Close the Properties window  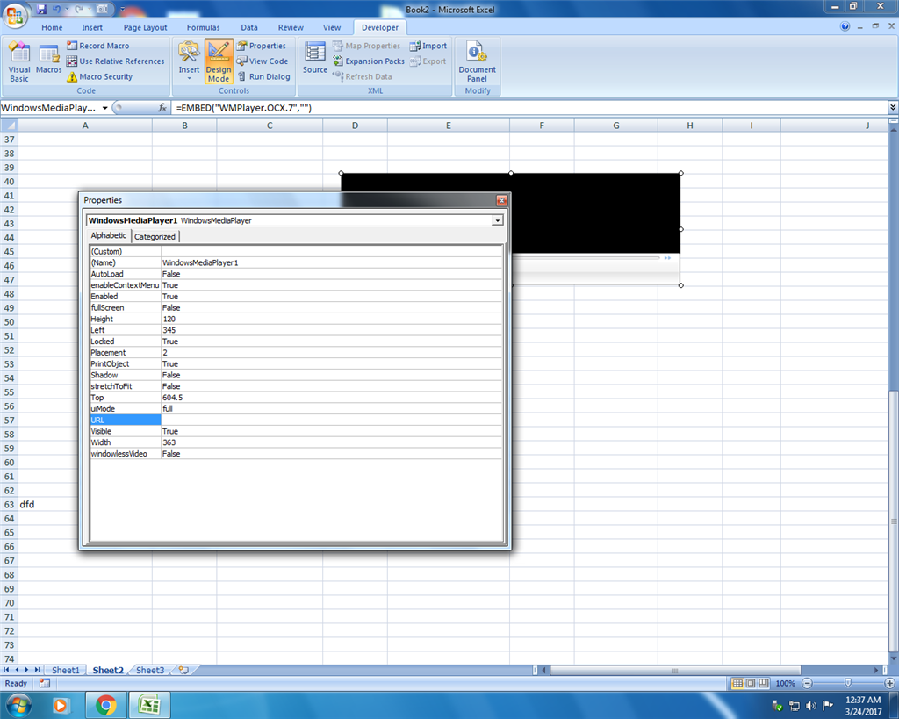click(501, 200)
